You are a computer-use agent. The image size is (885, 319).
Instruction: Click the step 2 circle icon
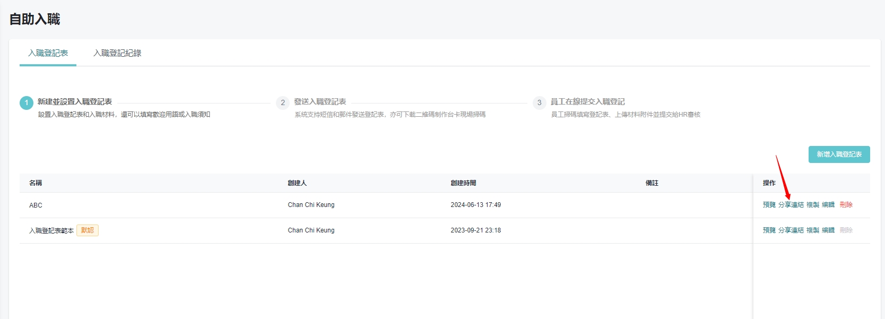(283, 102)
